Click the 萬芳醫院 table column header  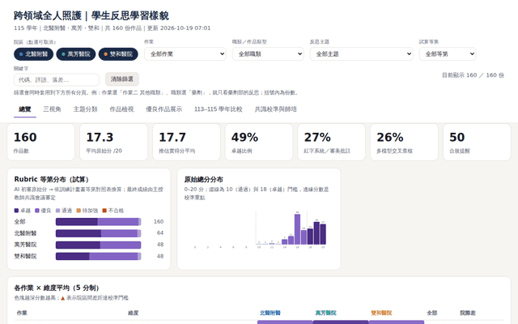pos(325,313)
